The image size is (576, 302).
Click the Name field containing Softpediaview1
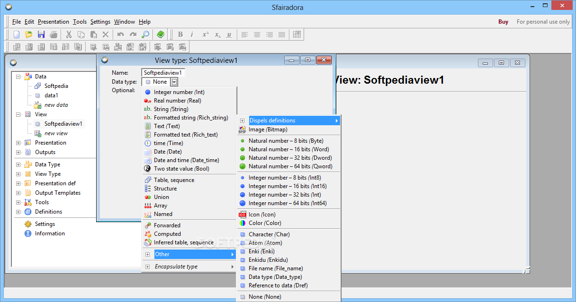(x=163, y=73)
